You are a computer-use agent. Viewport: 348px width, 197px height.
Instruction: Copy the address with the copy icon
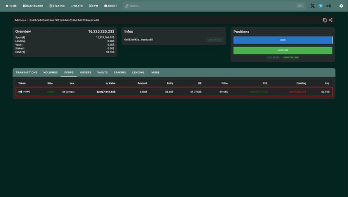[x=324, y=20]
